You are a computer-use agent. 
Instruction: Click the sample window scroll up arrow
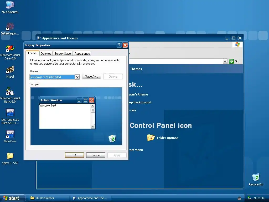click(x=93, y=106)
